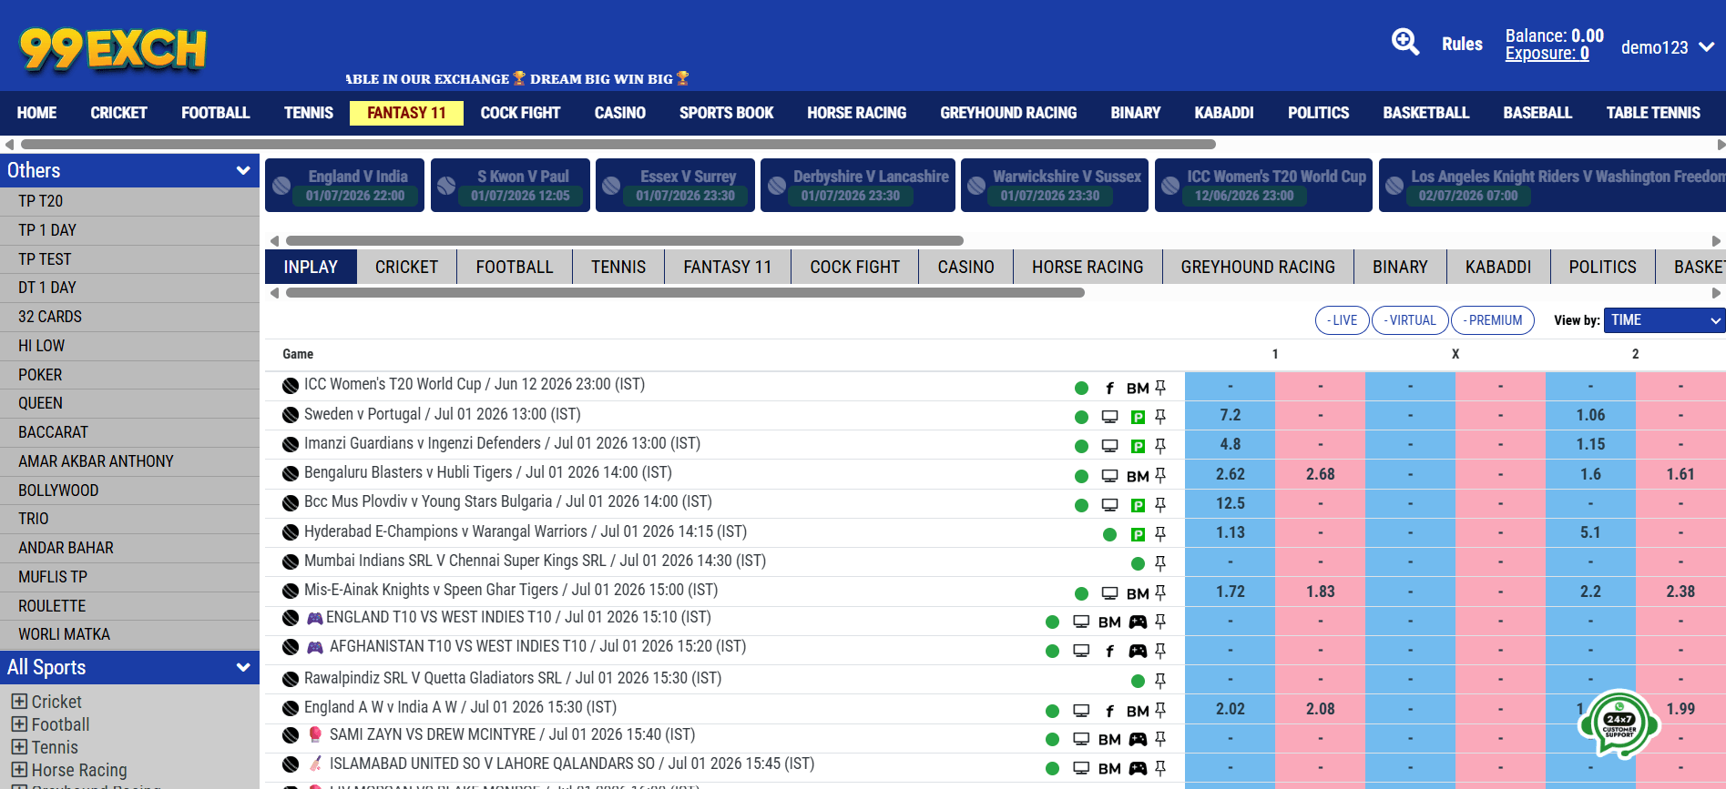Switch to the COCK FIGHT tab
Screen dimensions: 1726x789
coord(854,267)
